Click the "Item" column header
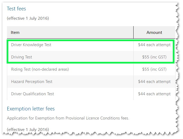 (15, 32)
